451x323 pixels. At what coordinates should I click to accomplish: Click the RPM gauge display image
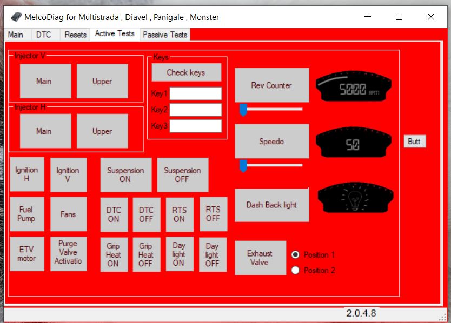(352, 88)
